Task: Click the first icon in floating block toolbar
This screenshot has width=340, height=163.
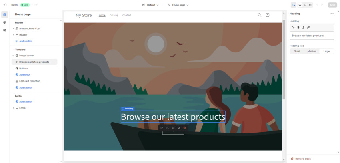Action: (162, 128)
